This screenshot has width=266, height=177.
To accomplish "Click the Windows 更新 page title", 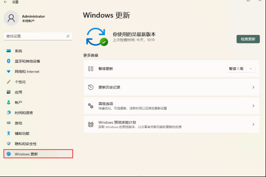I will coord(106,15).
